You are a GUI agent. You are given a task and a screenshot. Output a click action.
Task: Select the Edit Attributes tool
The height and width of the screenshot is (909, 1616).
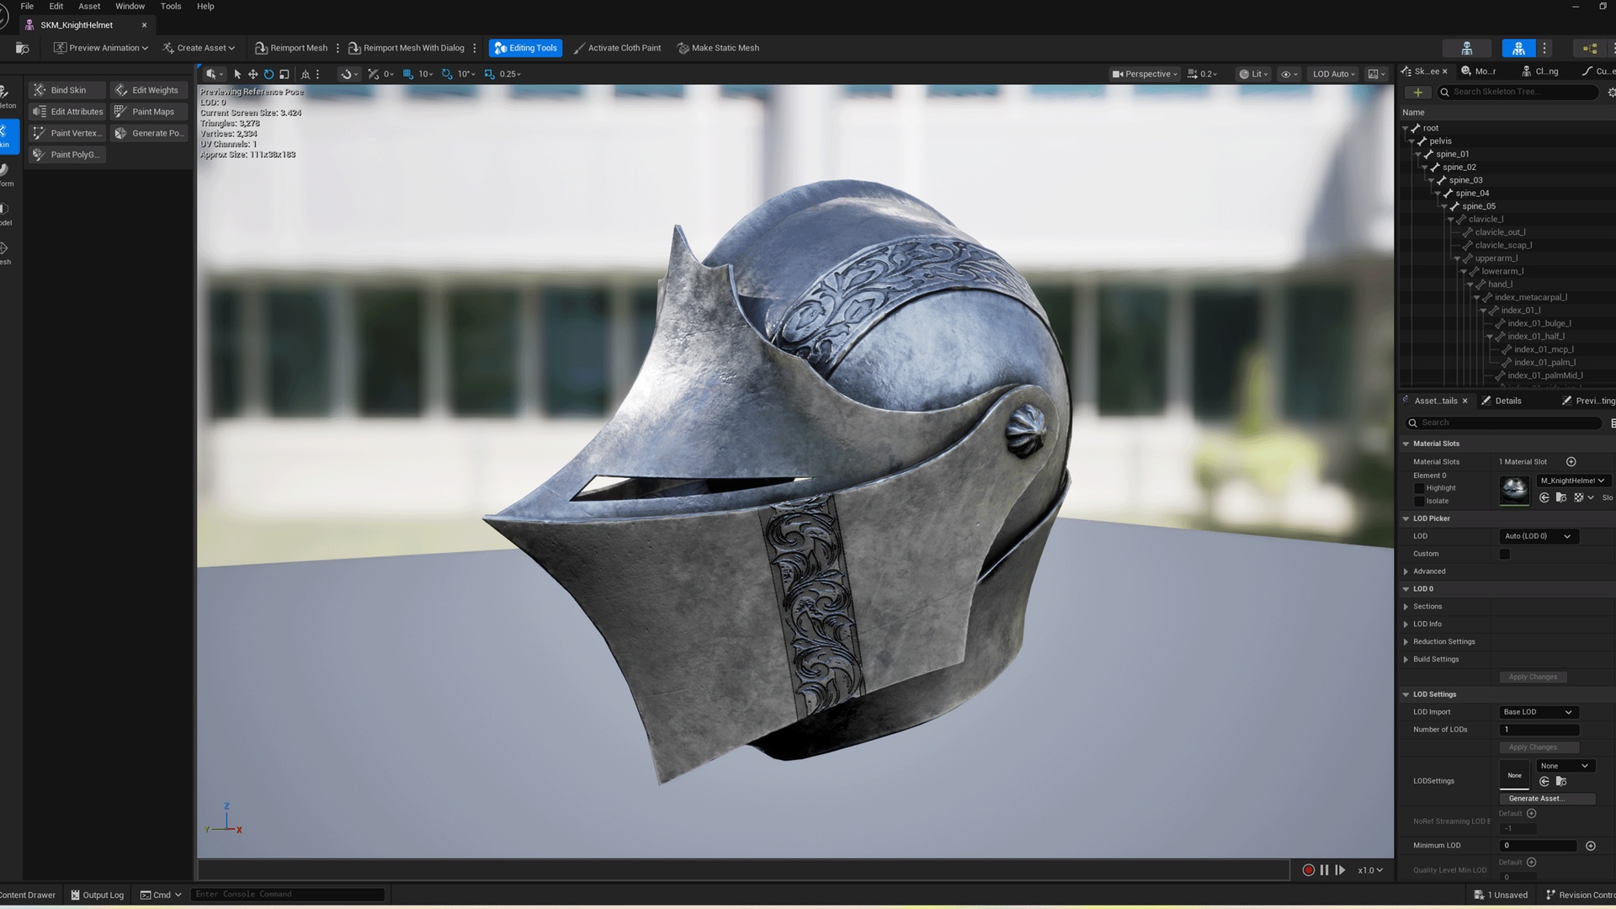click(x=67, y=111)
